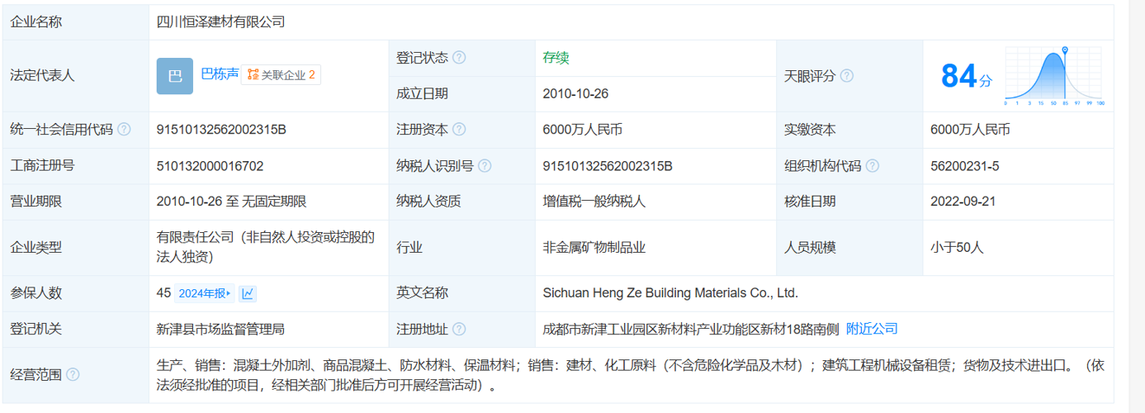Click the 法定代表人 label cell
This screenshot has width=1145, height=413.
click(75, 76)
